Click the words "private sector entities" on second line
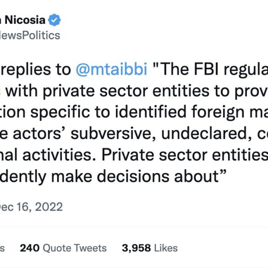The height and width of the screenshot is (268, 268). coord(126,91)
